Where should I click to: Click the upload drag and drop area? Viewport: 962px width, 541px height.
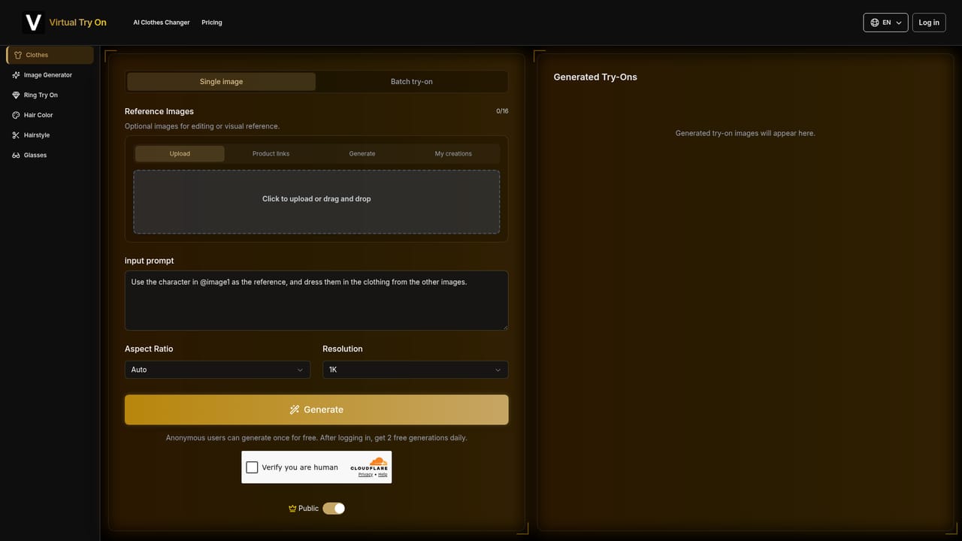coord(316,201)
